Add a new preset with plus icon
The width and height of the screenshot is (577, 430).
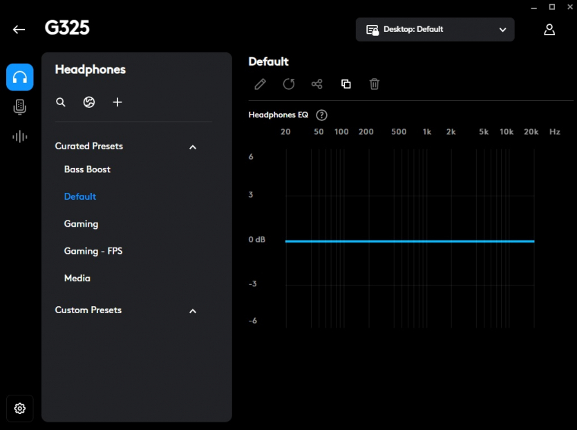[x=117, y=102]
